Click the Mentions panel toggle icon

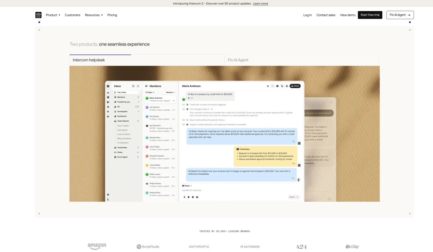click(x=147, y=86)
